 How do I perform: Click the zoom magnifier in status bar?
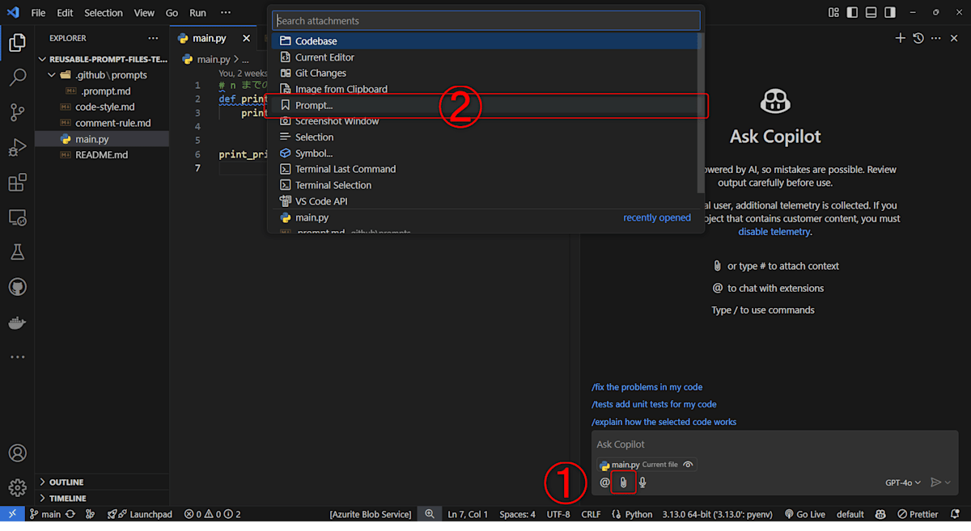coord(430,514)
